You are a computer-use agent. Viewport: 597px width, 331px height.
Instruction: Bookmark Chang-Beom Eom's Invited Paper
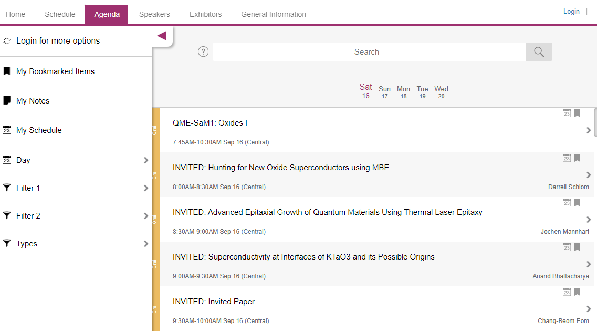[x=577, y=292]
